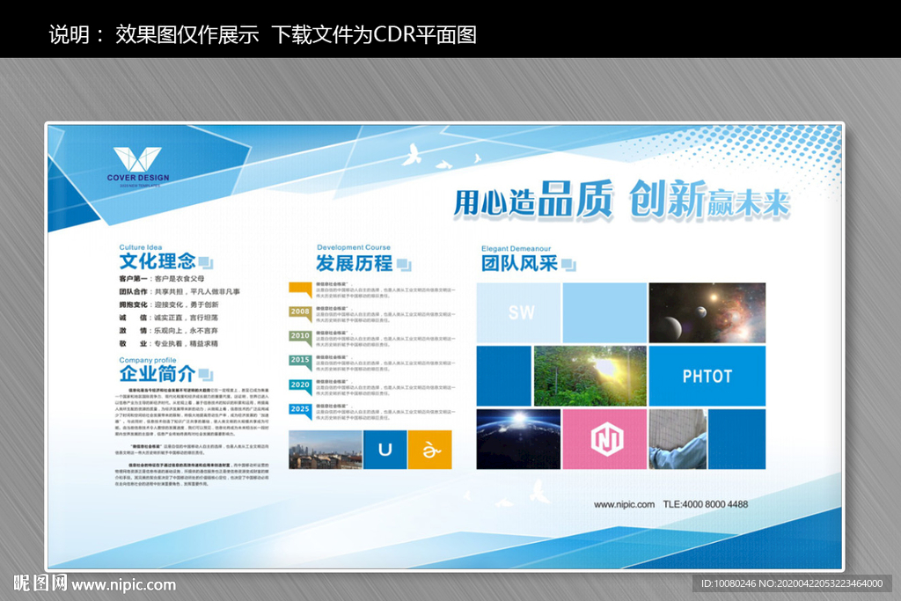Click the square icon beside 发展历程
Screen dimensions: 901x601
(x=404, y=264)
